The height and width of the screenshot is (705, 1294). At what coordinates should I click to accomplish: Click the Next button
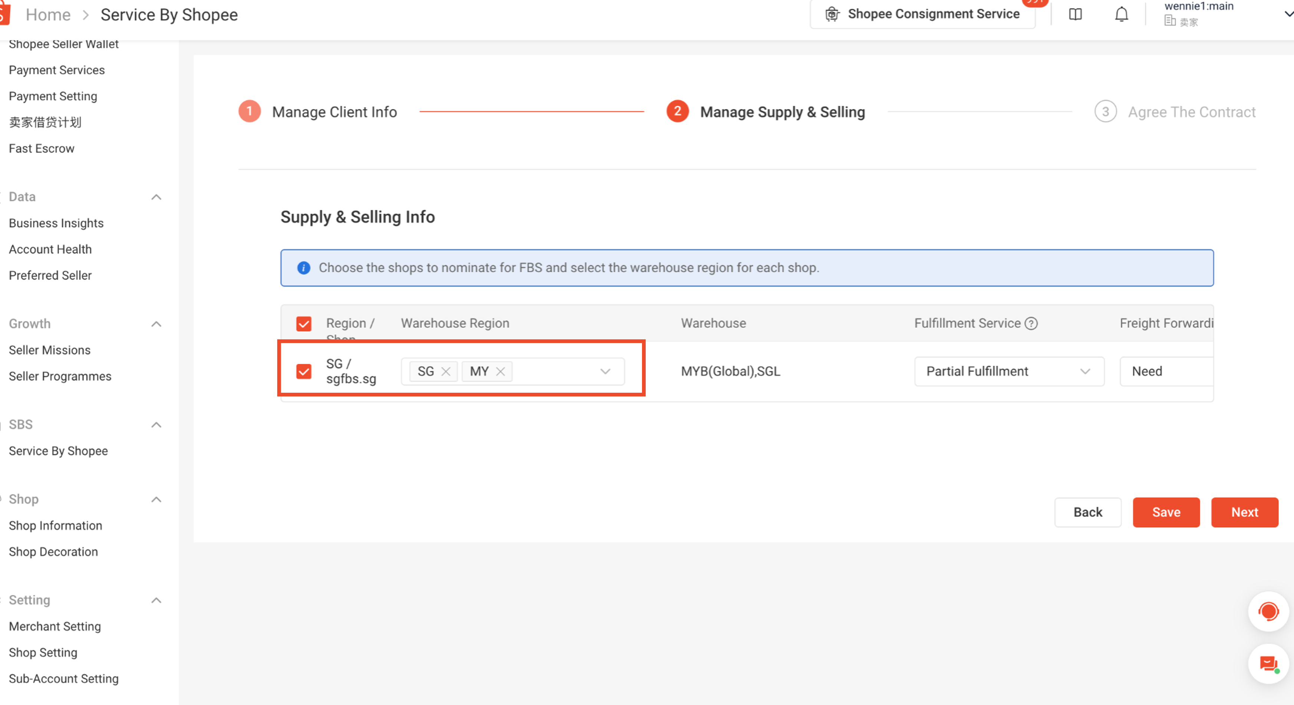point(1244,512)
